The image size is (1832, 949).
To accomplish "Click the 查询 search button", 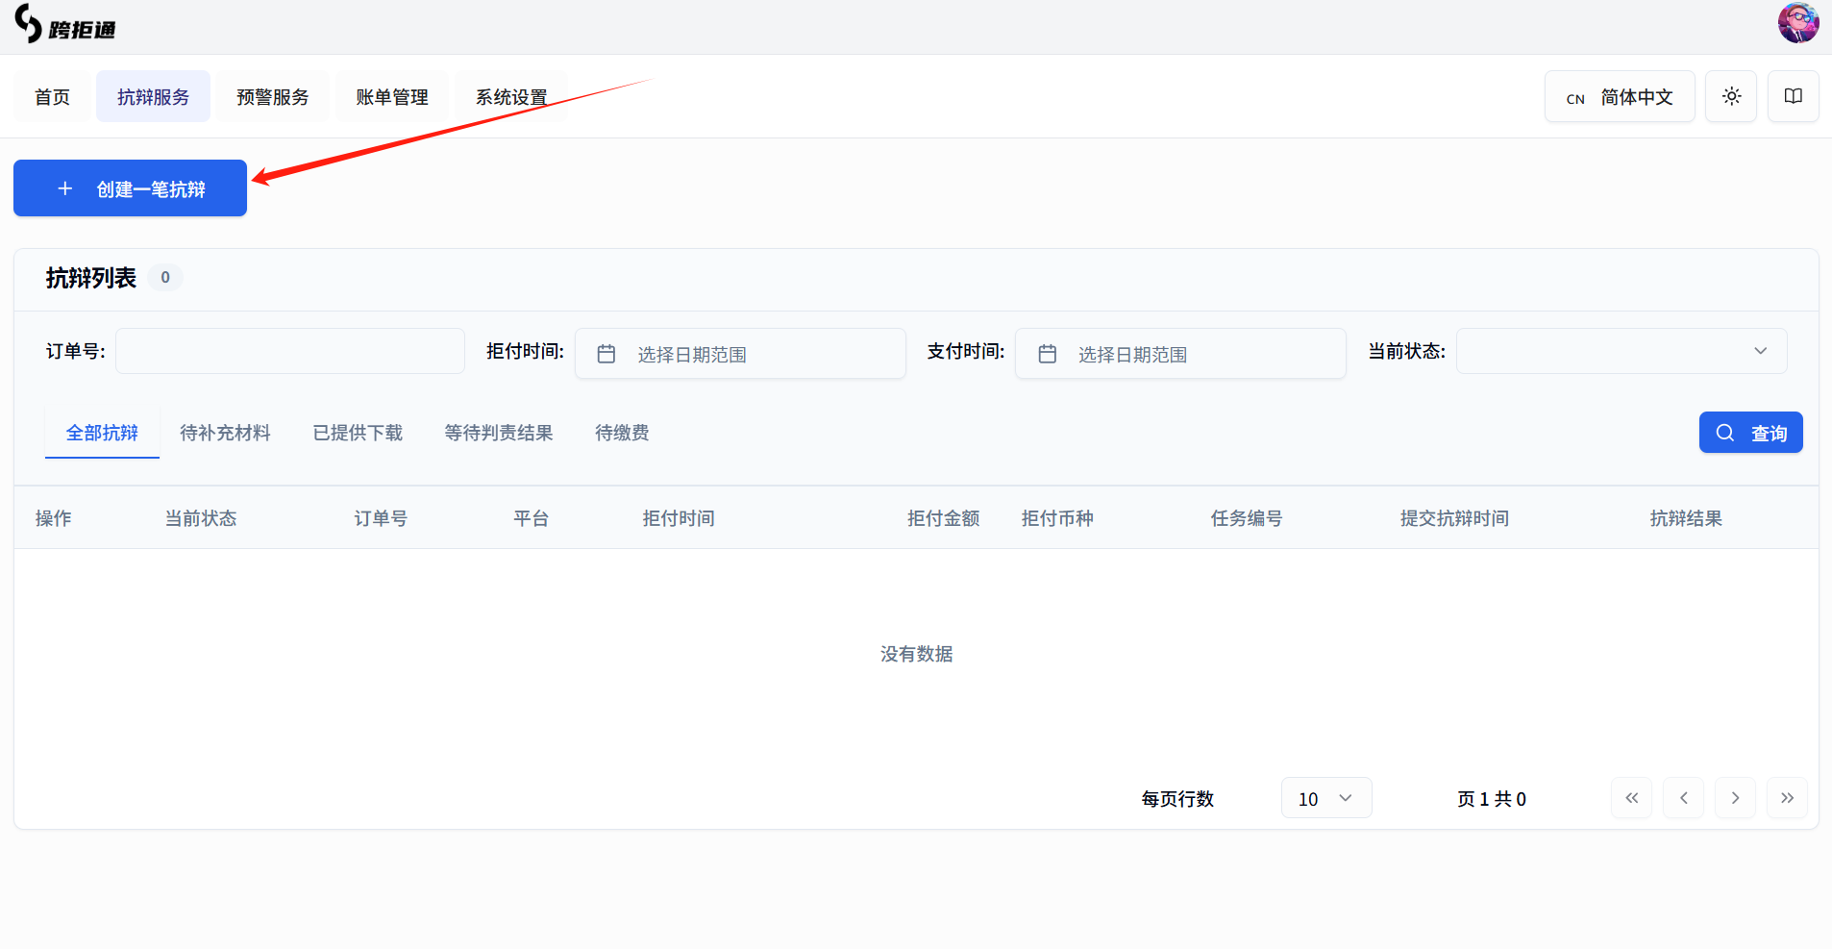I will coord(1750,433).
